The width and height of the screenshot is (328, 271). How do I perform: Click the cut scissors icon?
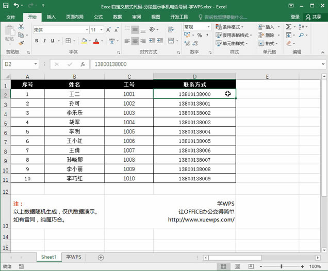pos(21,27)
